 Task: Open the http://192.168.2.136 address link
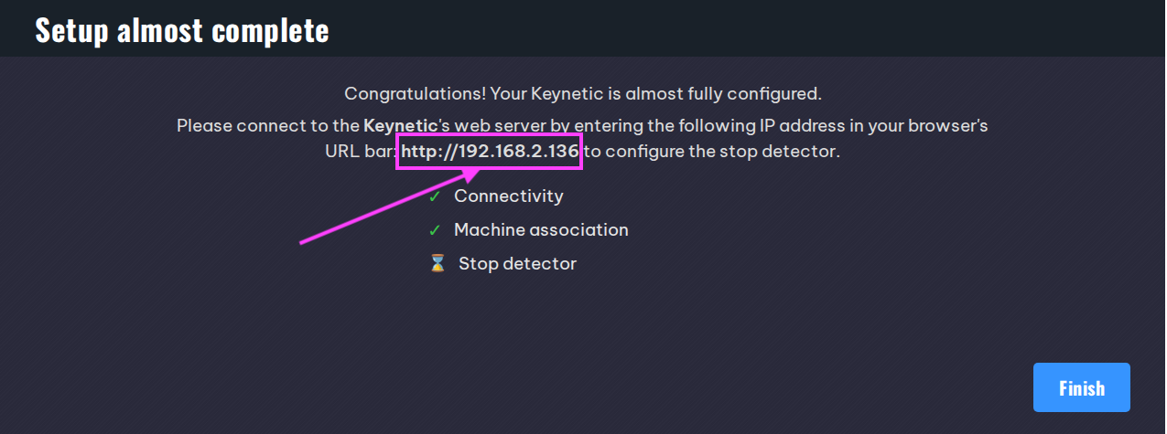[x=490, y=152]
